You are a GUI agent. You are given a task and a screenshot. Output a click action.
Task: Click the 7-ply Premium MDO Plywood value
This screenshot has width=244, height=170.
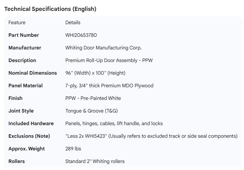point(109,86)
